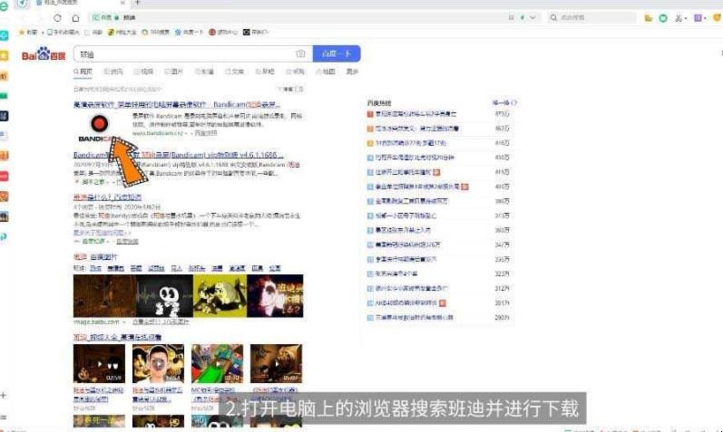Refresh hot list via 换一换
The height and width of the screenshot is (432, 723).
(504, 102)
